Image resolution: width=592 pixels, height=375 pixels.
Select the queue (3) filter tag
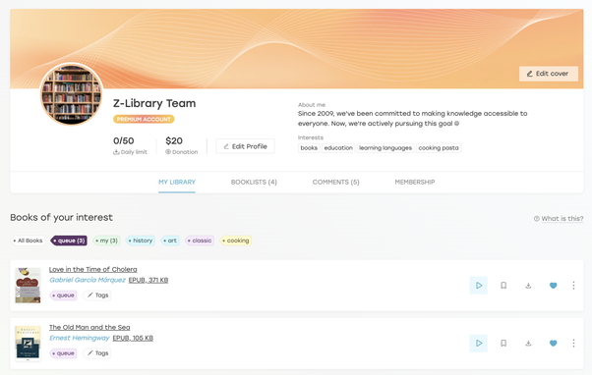pyautogui.click(x=69, y=241)
